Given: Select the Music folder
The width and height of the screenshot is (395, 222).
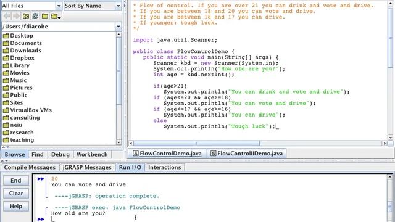Looking at the screenshot, I should [x=18, y=80].
